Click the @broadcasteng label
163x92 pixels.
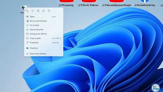coord(145,5)
